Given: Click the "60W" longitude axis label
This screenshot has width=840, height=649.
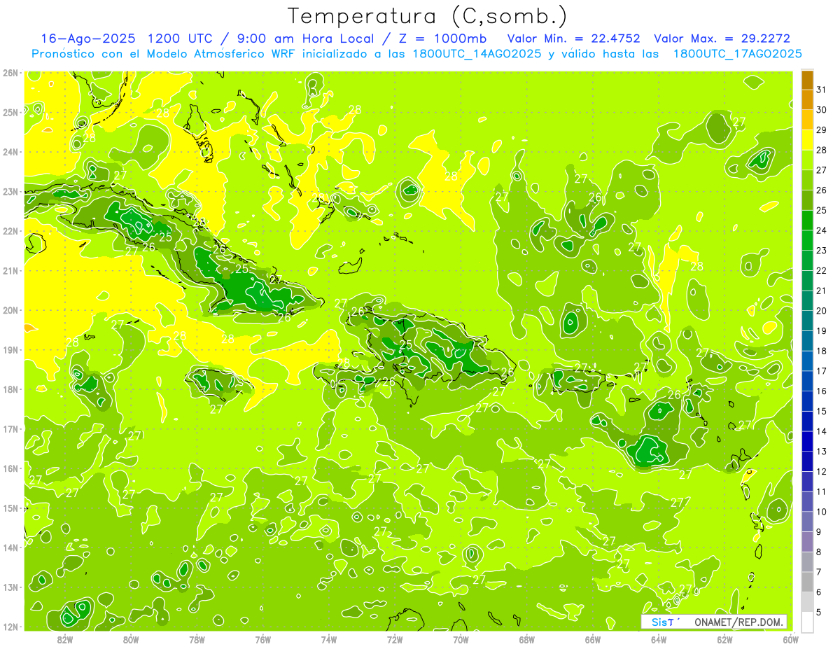Looking at the screenshot, I should 790,638.
